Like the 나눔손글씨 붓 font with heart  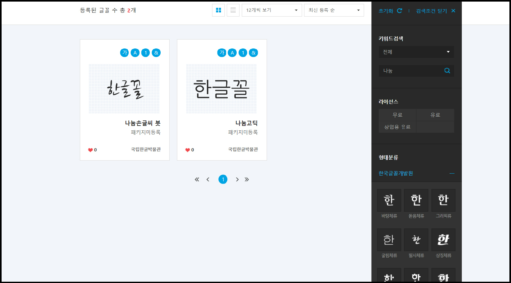[90, 150]
